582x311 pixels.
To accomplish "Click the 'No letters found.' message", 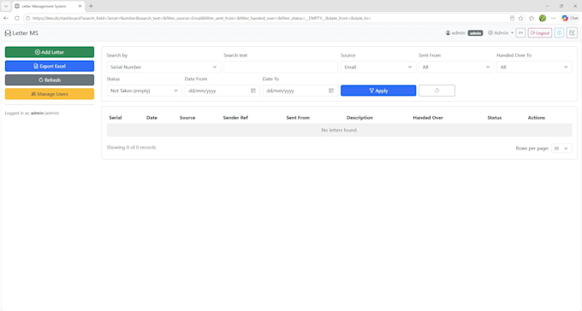I will click(x=339, y=130).
